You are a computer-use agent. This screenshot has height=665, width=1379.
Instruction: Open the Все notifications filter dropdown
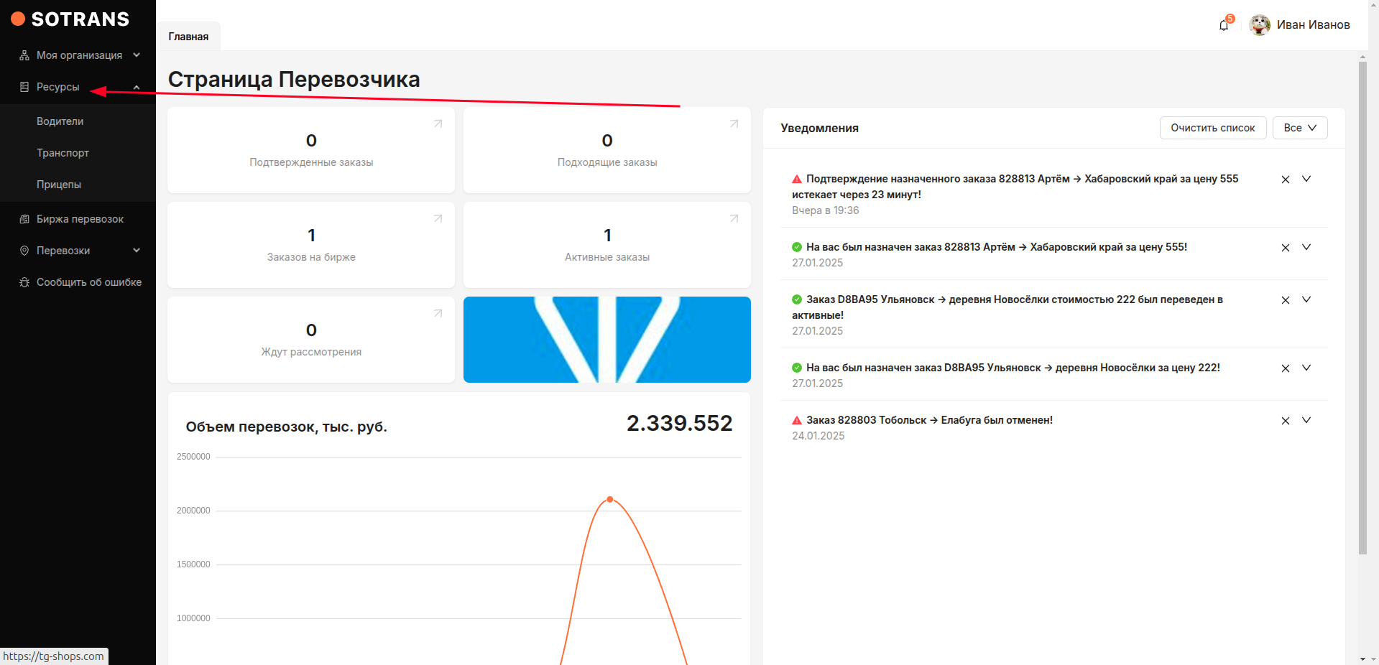coord(1299,128)
